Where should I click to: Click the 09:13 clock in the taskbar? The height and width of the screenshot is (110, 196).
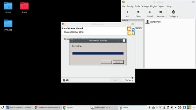click(182, 107)
